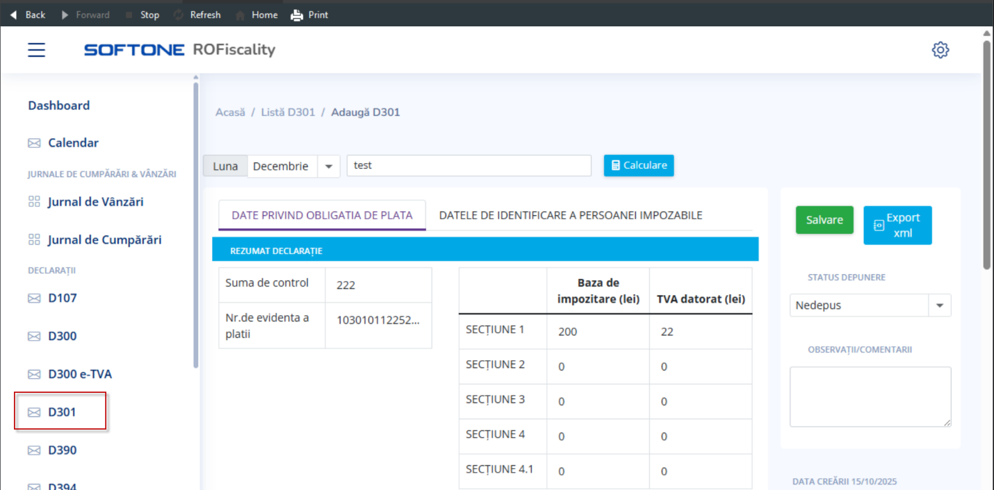Open D390 in the sidebar
994x490 pixels.
coord(62,450)
